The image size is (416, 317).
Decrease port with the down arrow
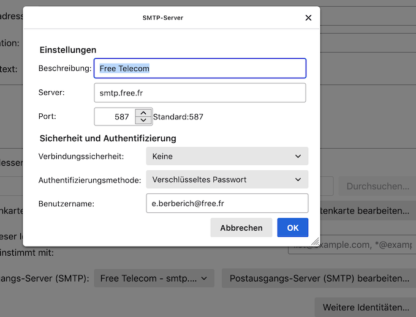143,121
